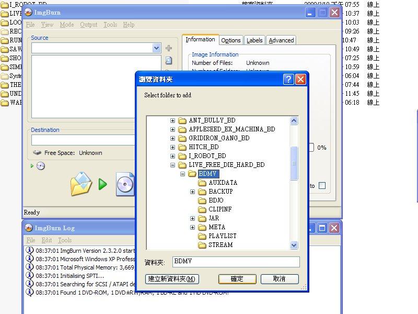
Task: Open the Mode menu in ImgBurn
Action: click(67, 25)
